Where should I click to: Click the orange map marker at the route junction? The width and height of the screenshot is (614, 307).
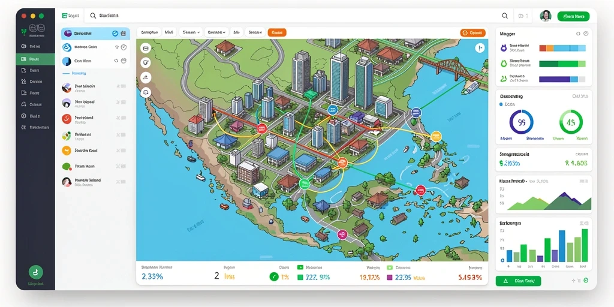tap(342, 162)
